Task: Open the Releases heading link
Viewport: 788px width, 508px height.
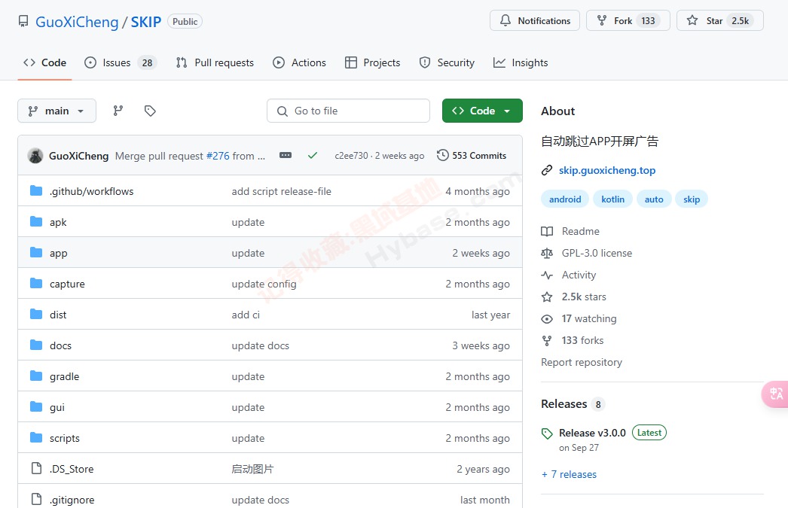Action: click(564, 404)
